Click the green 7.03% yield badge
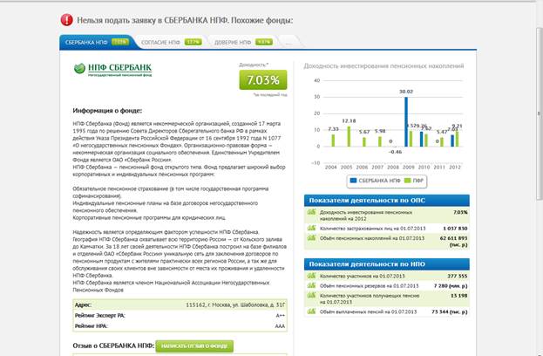The height and width of the screenshot is (356, 543). coord(263,80)
